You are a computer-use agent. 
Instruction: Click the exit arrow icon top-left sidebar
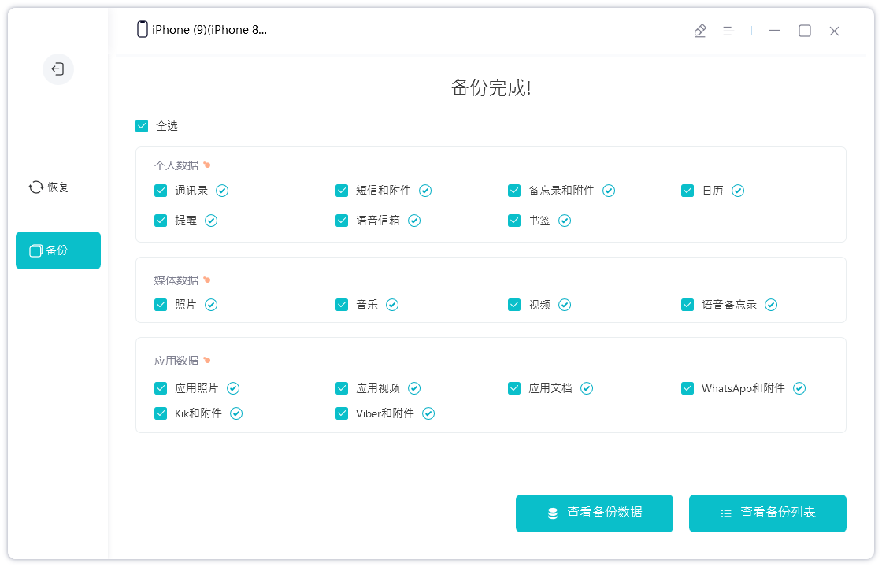click(x=57, y=69)
